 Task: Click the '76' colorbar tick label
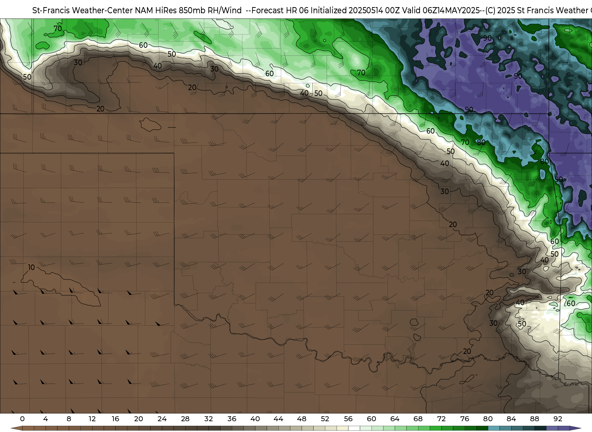coord(465,419)
